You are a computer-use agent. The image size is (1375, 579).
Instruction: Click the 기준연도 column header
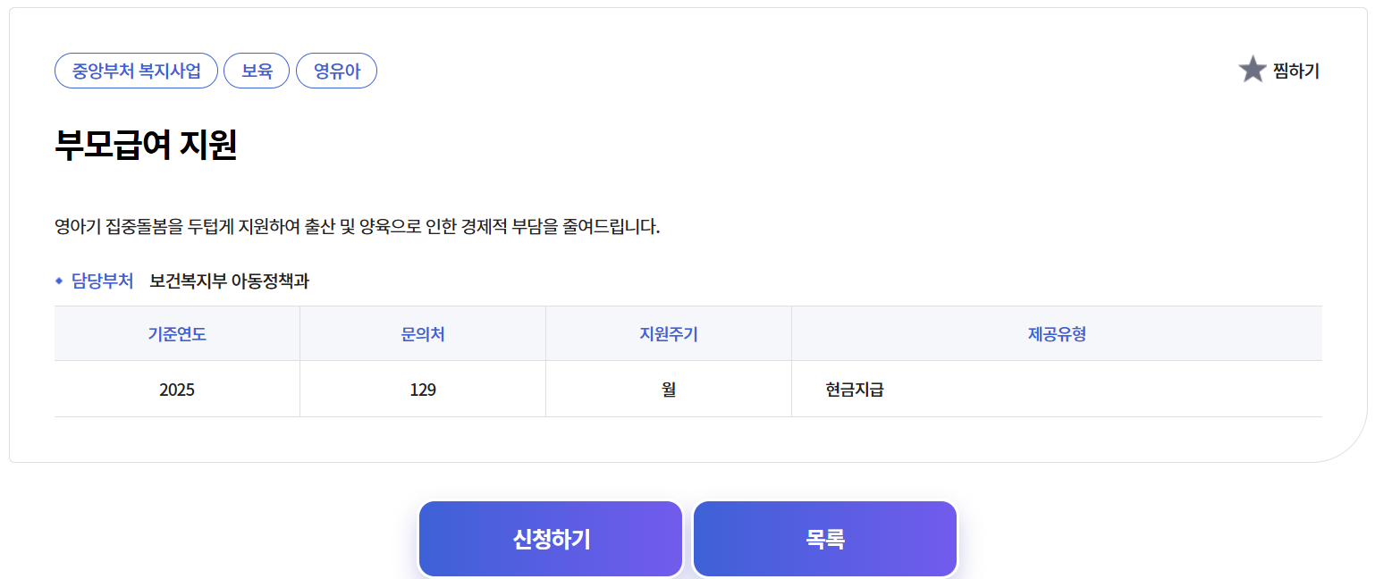pos(177,332)
